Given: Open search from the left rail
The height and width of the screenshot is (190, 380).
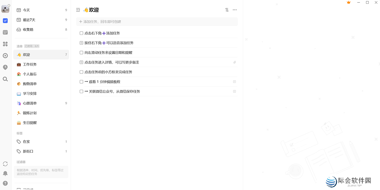Looking at the screenshot, I should pyautogui.click(x=5, y=79).
